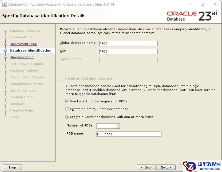Open the Storage Option step link
Screen dimensions: 222x172
(x=22, y=57)
